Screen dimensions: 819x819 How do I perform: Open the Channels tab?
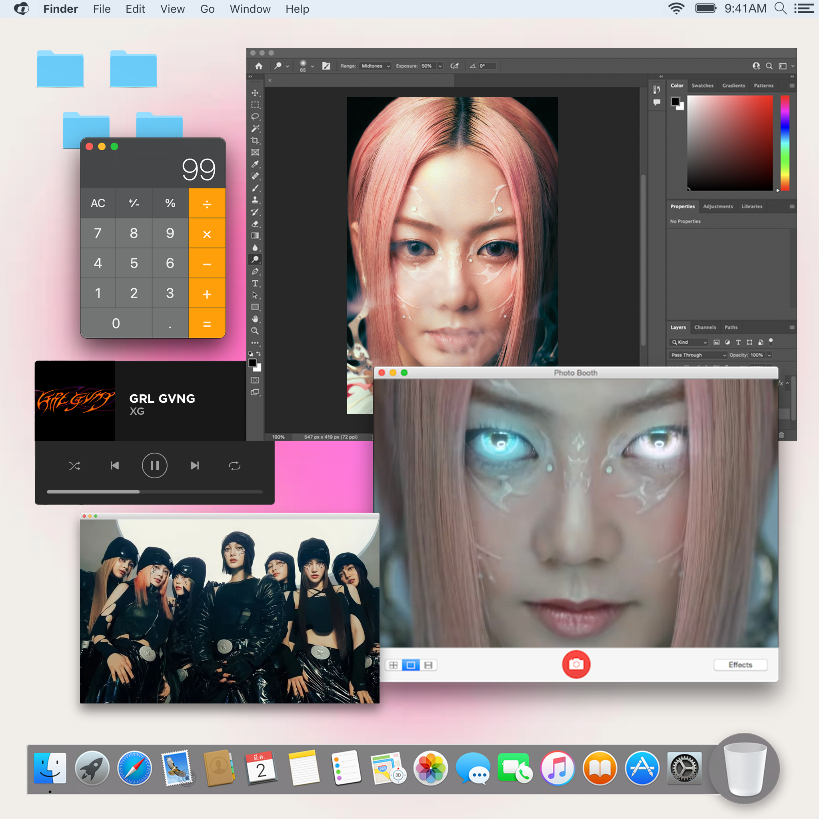coord(705,327)
